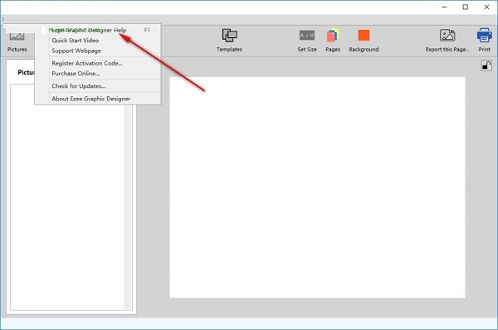Open the Pages tool
The image size is (498, 330).
click(333, 40)
